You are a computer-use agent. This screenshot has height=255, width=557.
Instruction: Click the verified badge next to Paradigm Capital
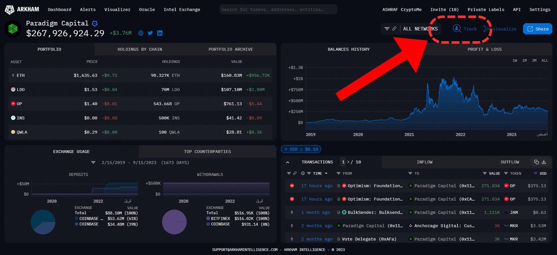point(95,23)
